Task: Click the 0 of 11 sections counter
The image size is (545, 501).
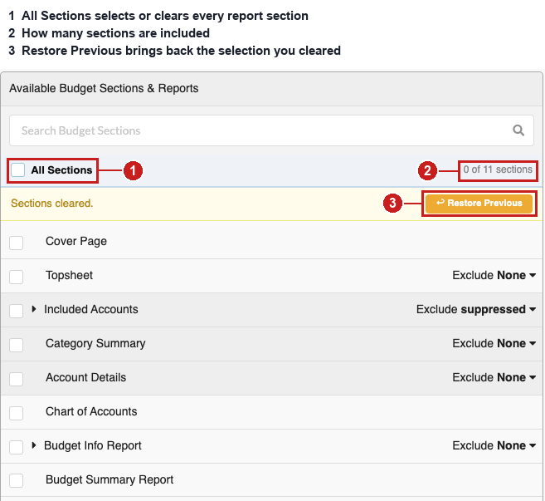Action: (x=498, y=169)
